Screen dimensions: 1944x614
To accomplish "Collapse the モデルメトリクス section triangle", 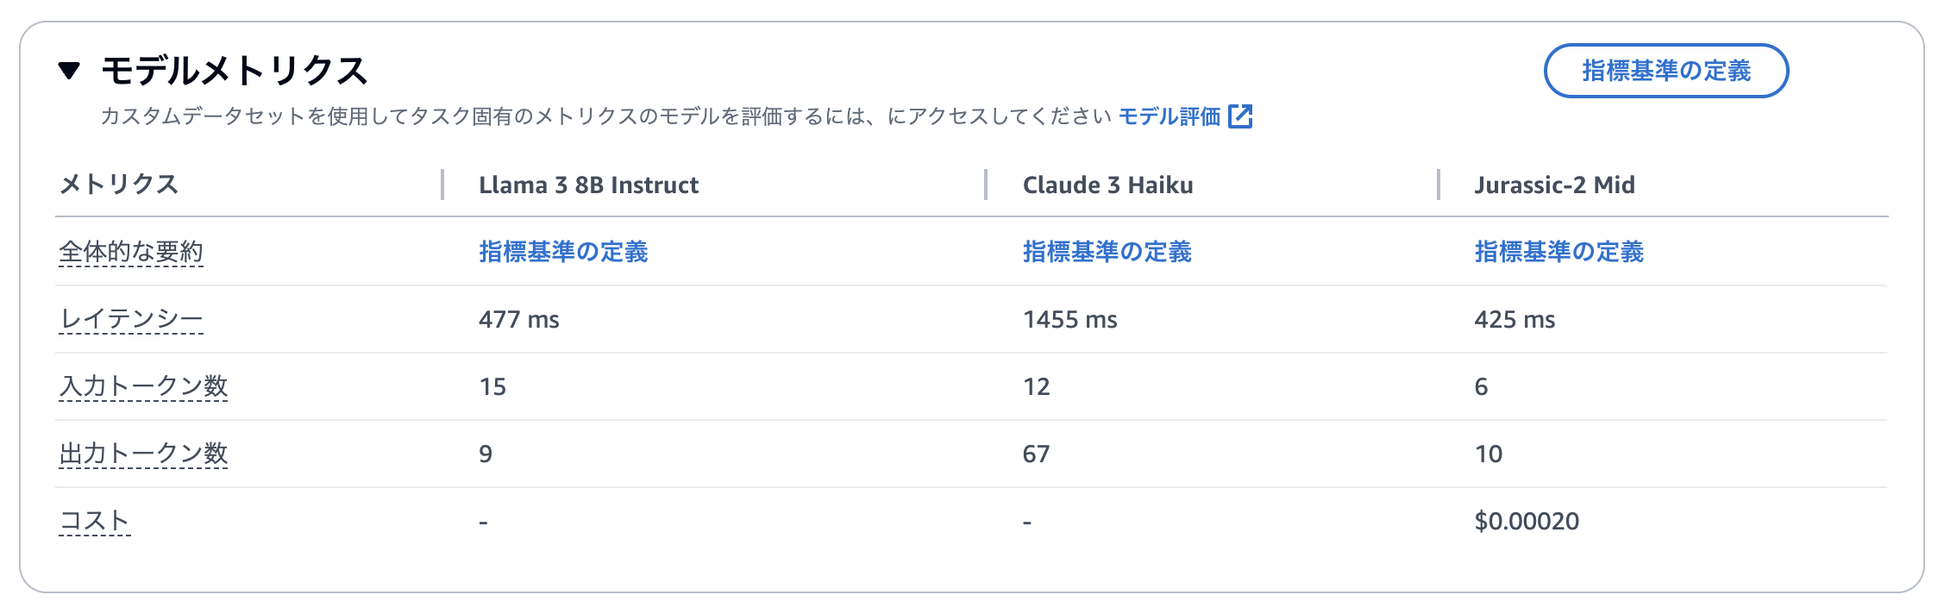I will coord(69,71).
